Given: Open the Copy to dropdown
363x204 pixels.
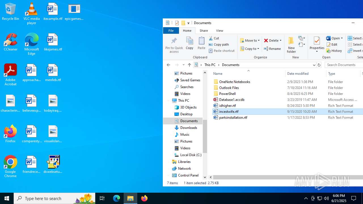Looking at the screenshot, I should tap(250, 49).
